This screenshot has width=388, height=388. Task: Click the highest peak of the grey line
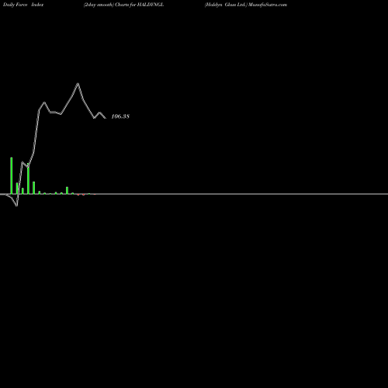78,84
